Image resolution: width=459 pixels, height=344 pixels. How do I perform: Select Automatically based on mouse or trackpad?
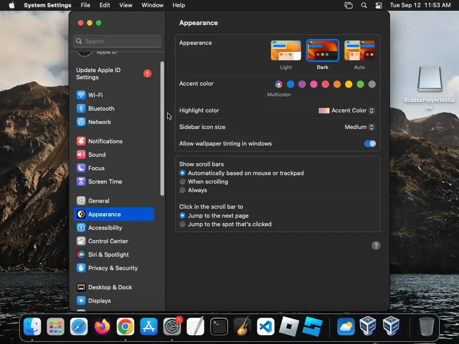[182, 173]
